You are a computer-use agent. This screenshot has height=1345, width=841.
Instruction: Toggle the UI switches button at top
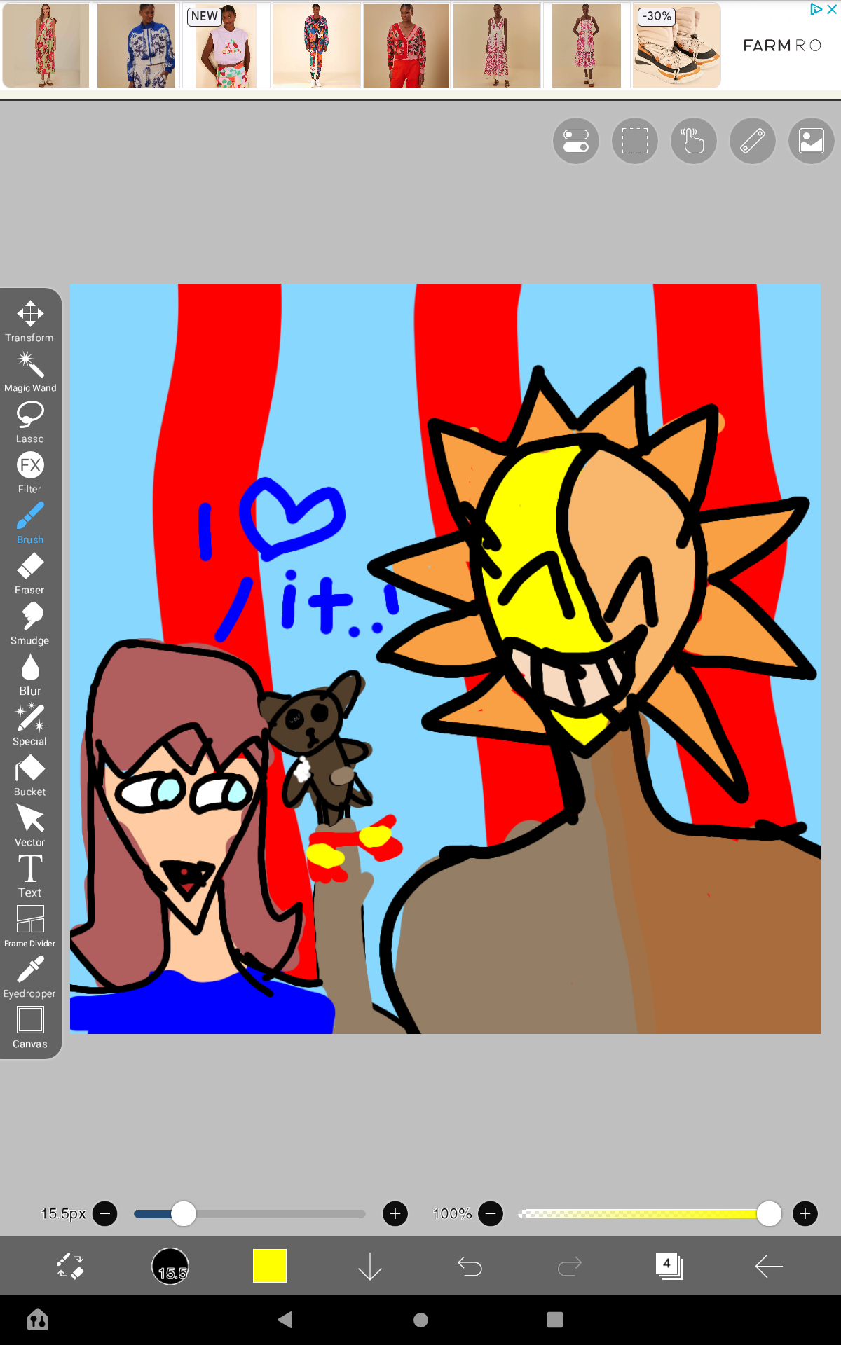click(x=575, y=141)
